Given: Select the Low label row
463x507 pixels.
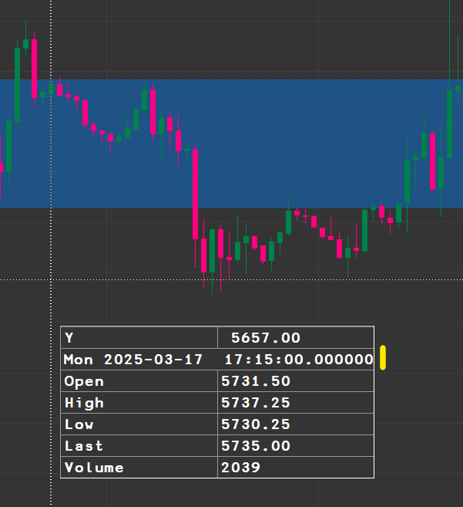Looking at the screenshot, I should 79,424.
